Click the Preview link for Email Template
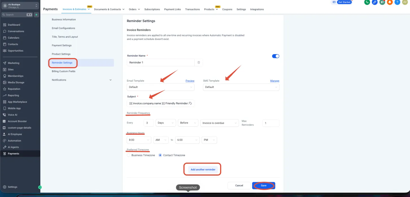The height and width of the screenshot is (197, 410). 190,81
